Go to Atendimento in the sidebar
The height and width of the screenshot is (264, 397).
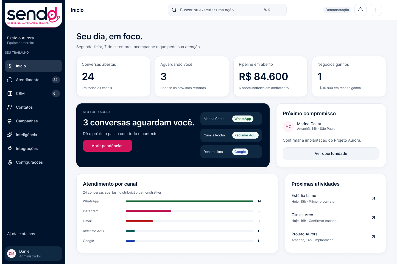click(33, 80)
